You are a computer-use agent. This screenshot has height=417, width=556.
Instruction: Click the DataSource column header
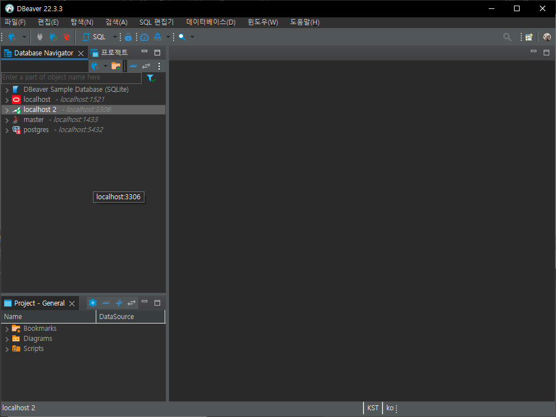(x=130, y=317)
